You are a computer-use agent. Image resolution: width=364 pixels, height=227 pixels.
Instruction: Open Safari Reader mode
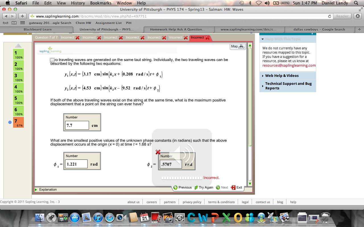(x=342, y=16)
